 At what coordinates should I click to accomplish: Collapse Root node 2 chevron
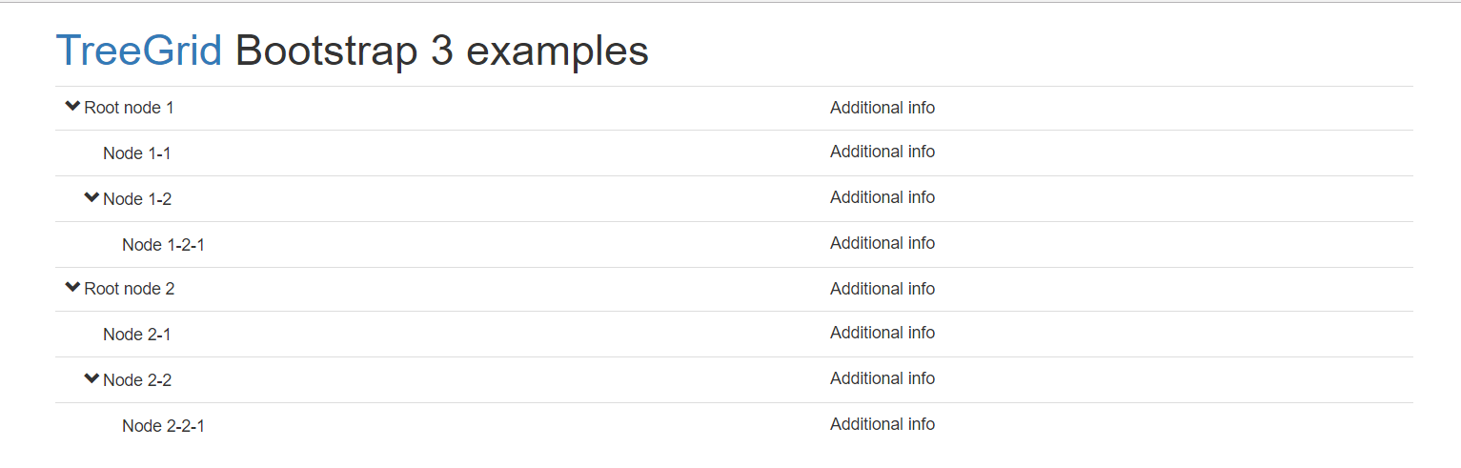(72, 288)
